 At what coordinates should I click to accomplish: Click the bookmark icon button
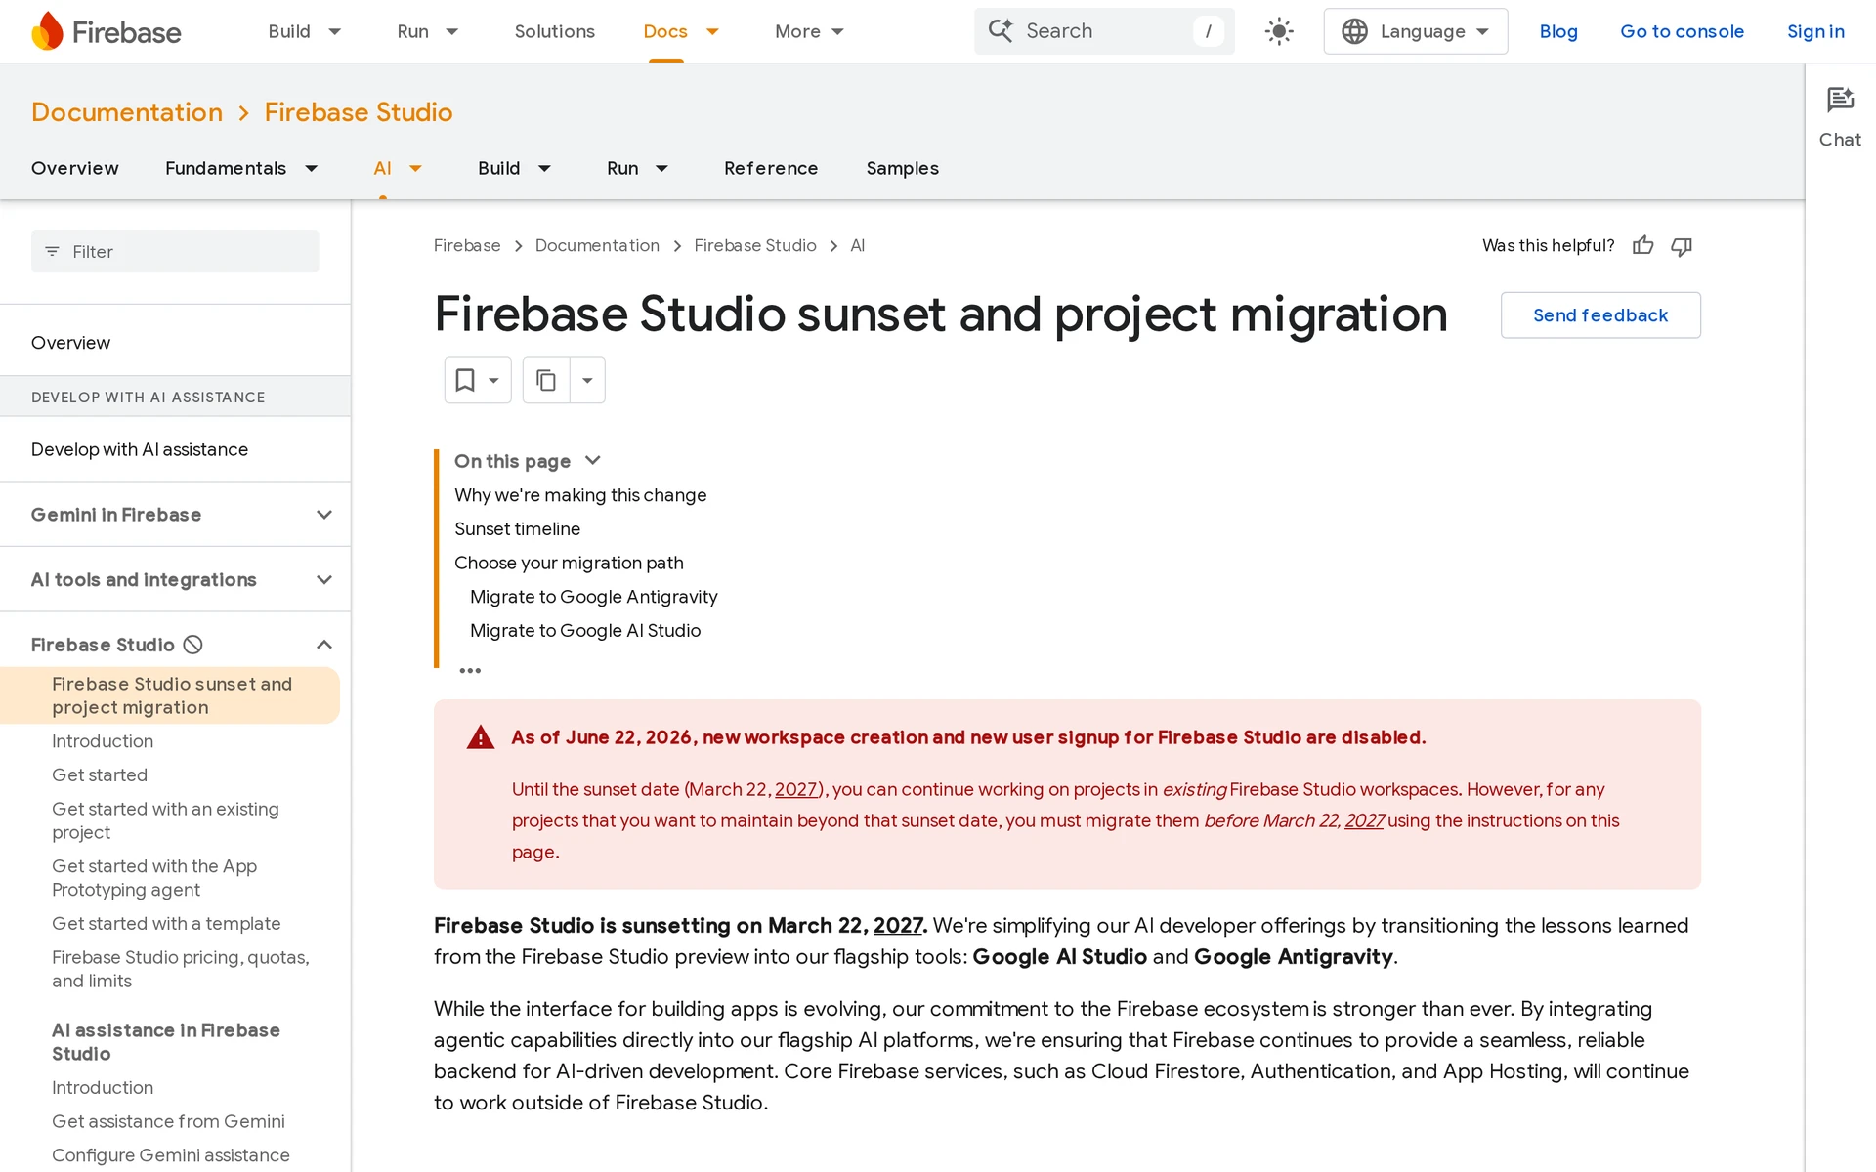pos(466,380)
